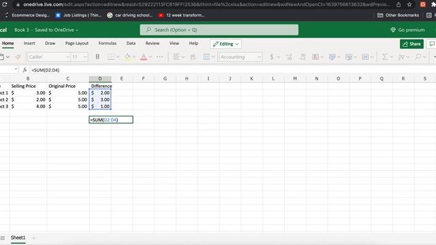This screenshot has height=245, width=436.
Task: Open Conditional Formatting icon
Action: point(315,57)
